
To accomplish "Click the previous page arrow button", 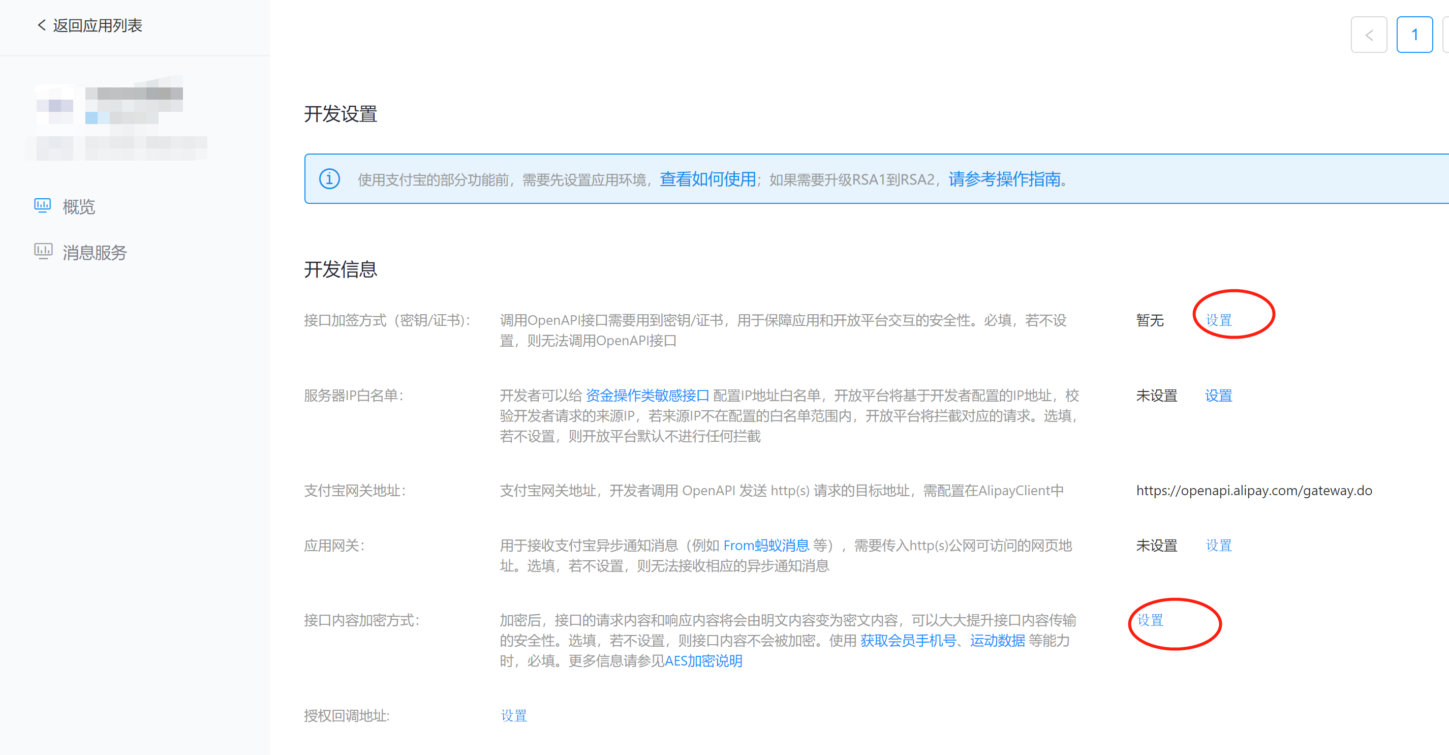I will (x=1369, y=35).
